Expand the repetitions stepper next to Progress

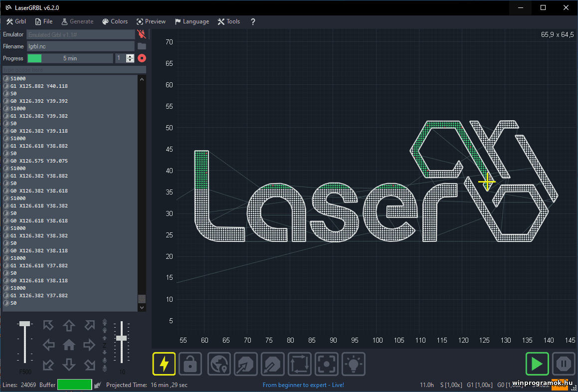click(x=130, y=58)
